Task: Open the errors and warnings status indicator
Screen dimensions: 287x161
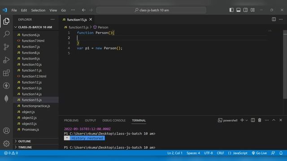Action: click(x=11, y=153)
